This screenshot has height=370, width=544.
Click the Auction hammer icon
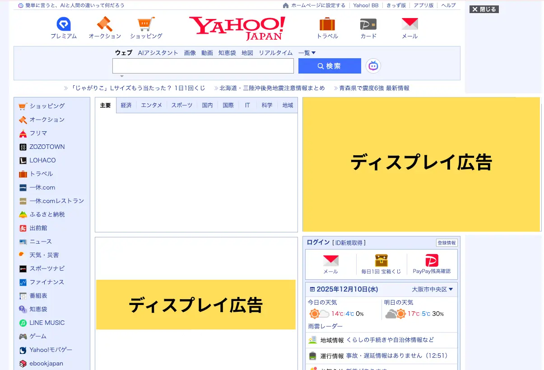pos(104,24)
